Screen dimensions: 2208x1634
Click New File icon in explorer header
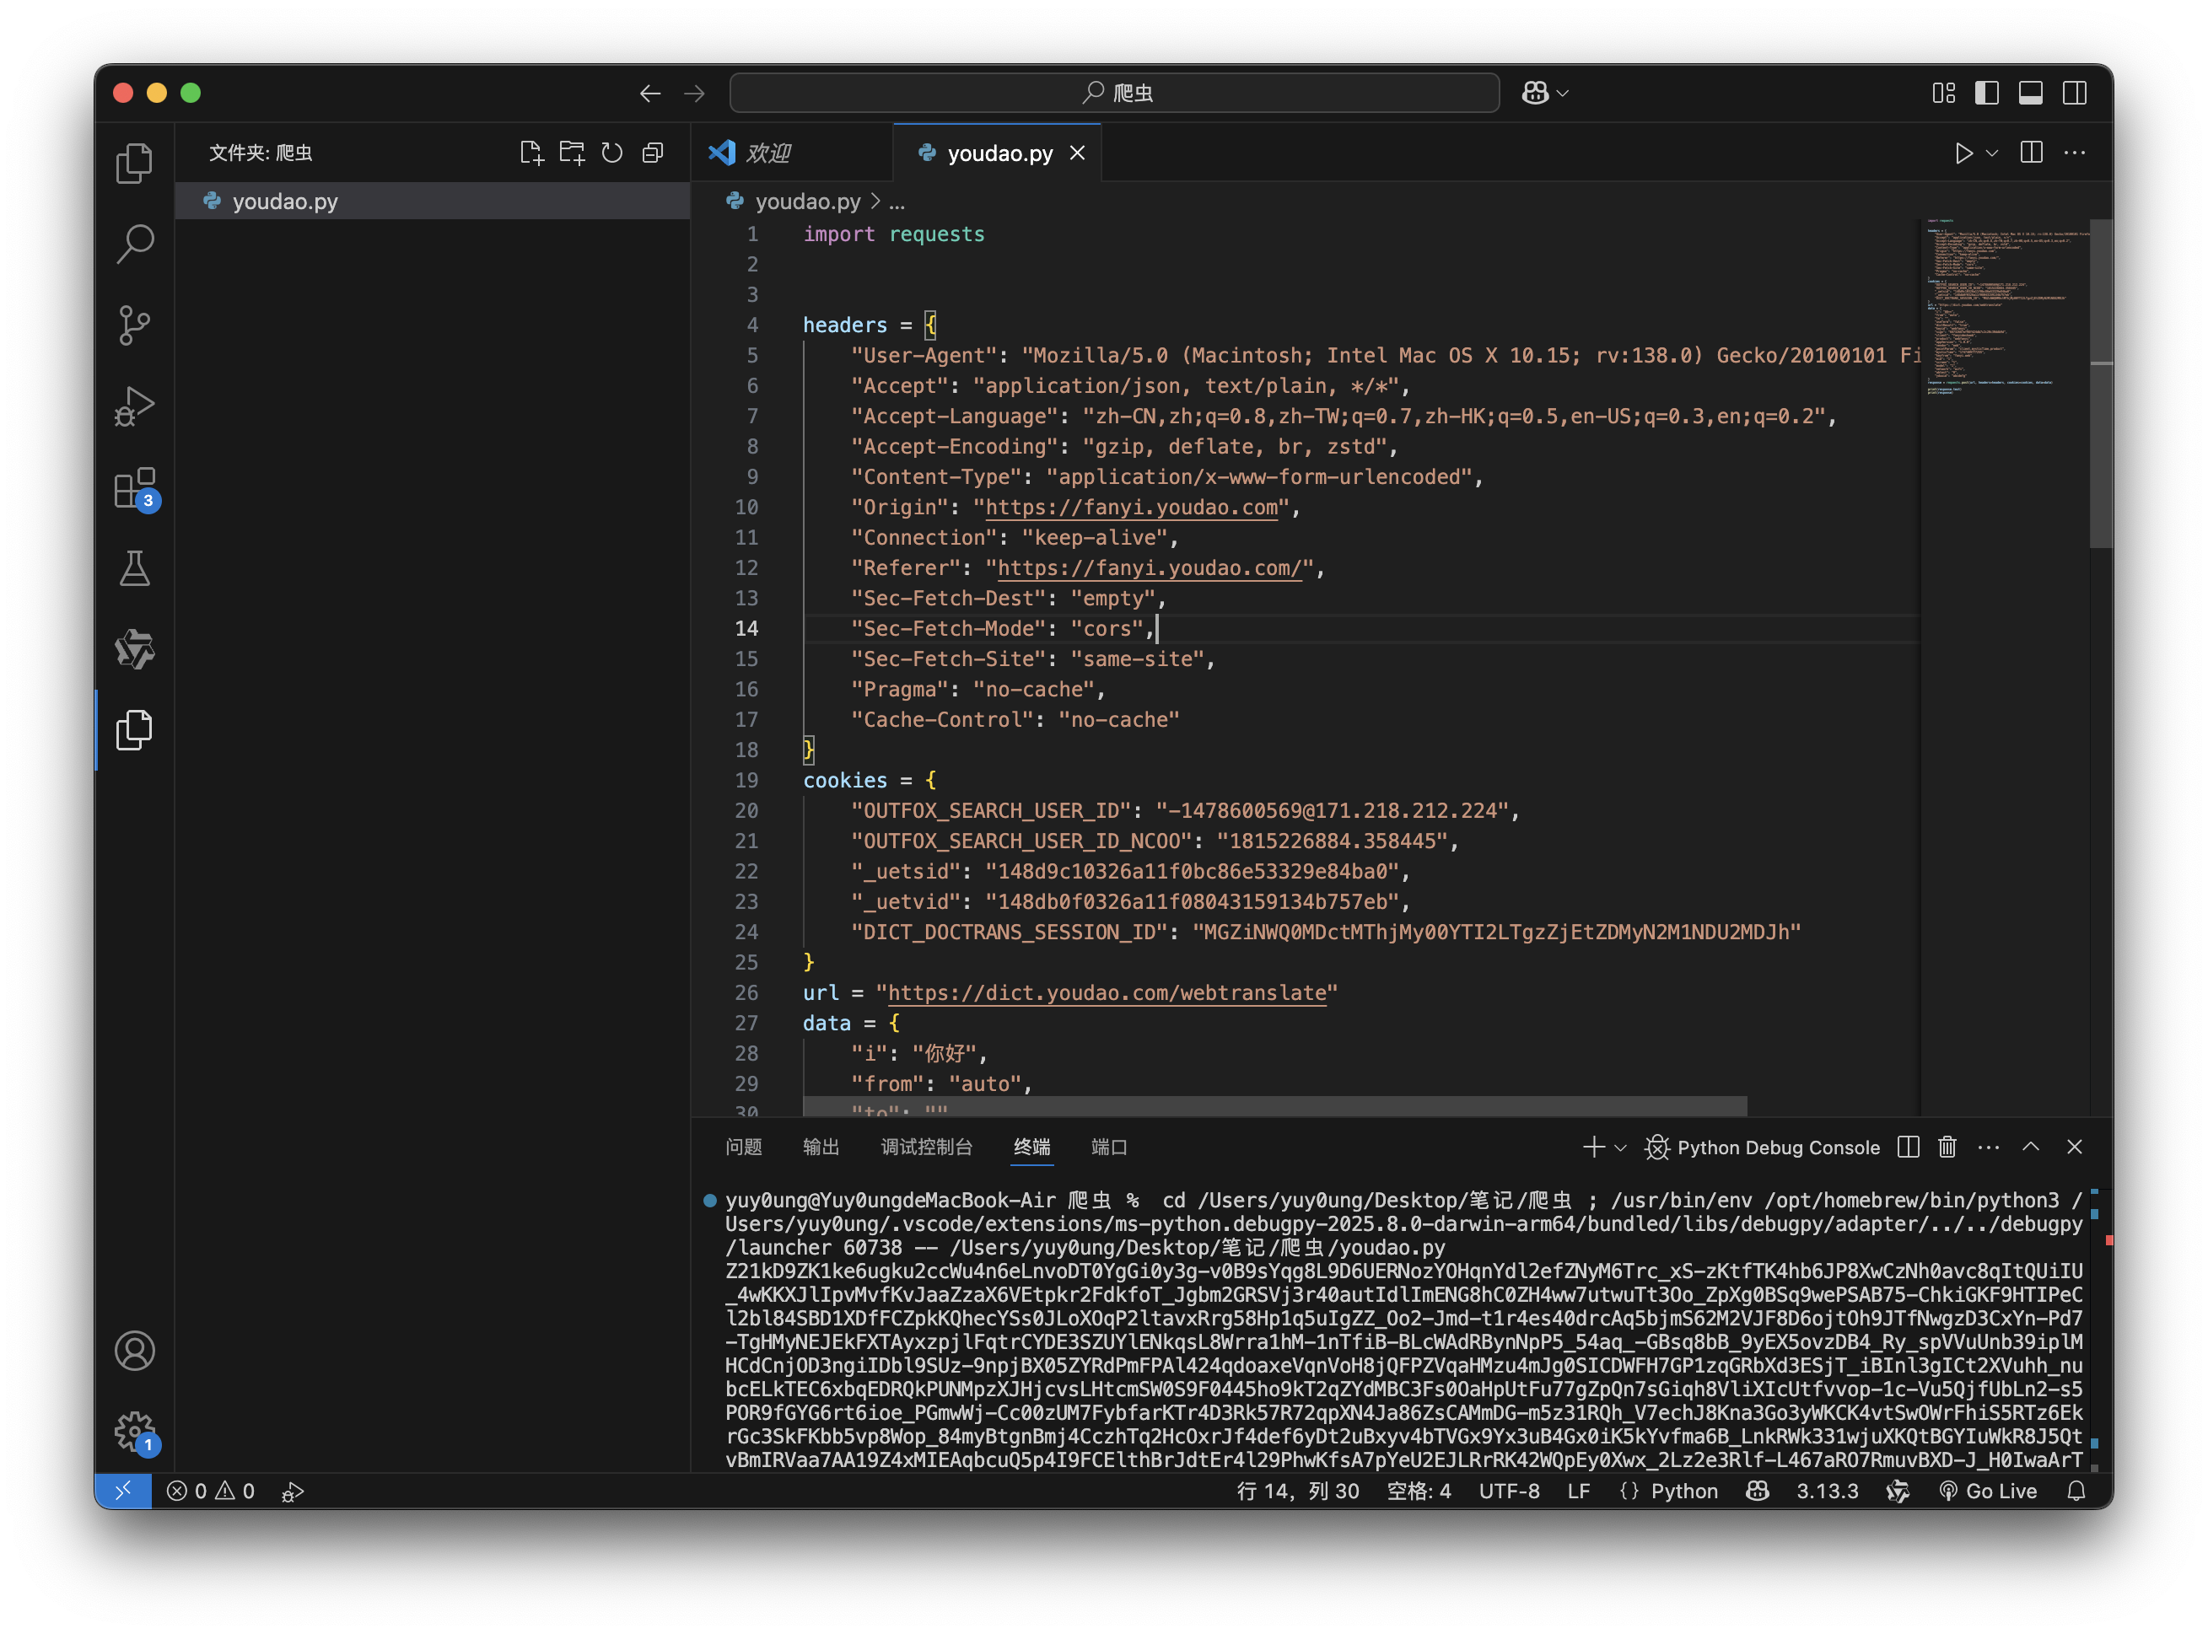pos(531,153)
